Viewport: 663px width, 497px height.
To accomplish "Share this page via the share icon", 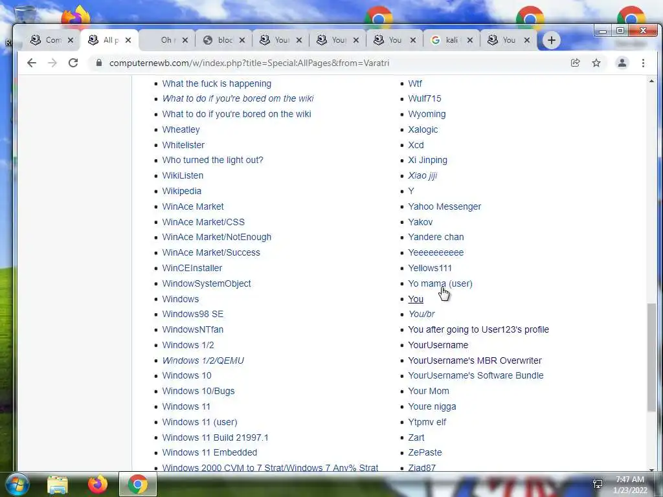I will point(575,63).
